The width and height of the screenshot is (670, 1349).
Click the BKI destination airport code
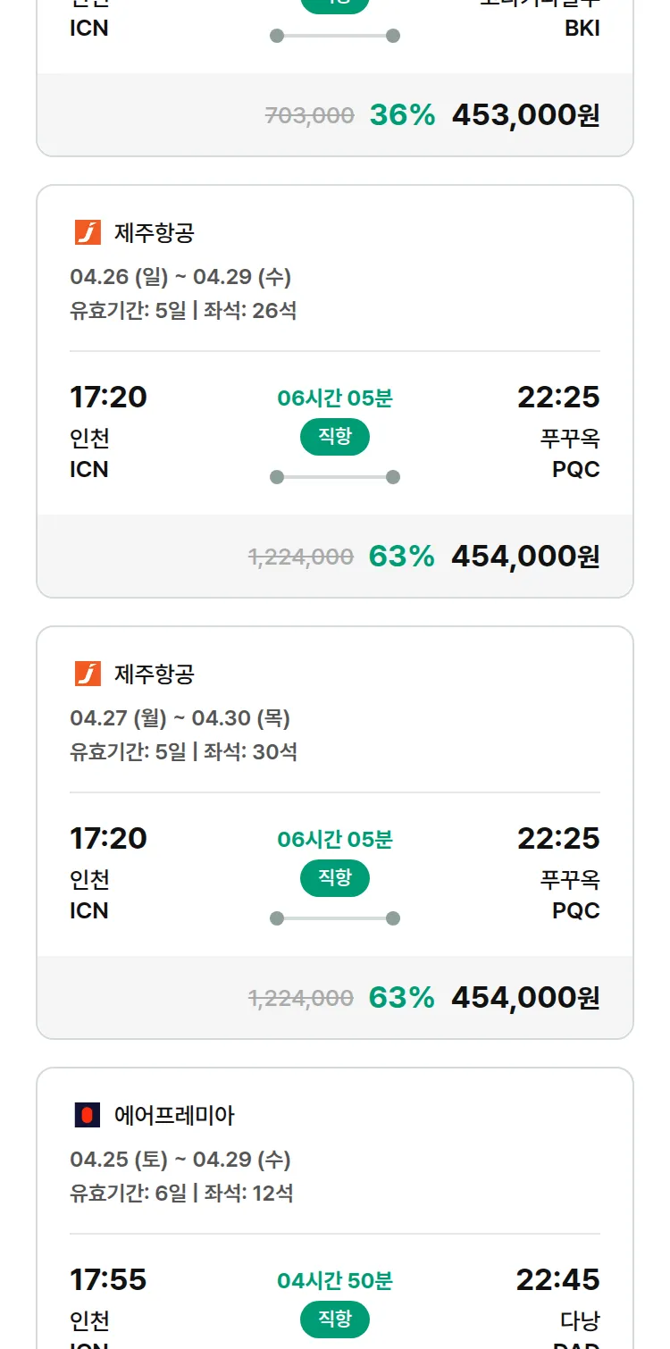point(582,29)
